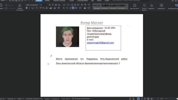This screenshot has height=100, width=178.
Task: Click the 100% zoom level
Action: point(162,99)
